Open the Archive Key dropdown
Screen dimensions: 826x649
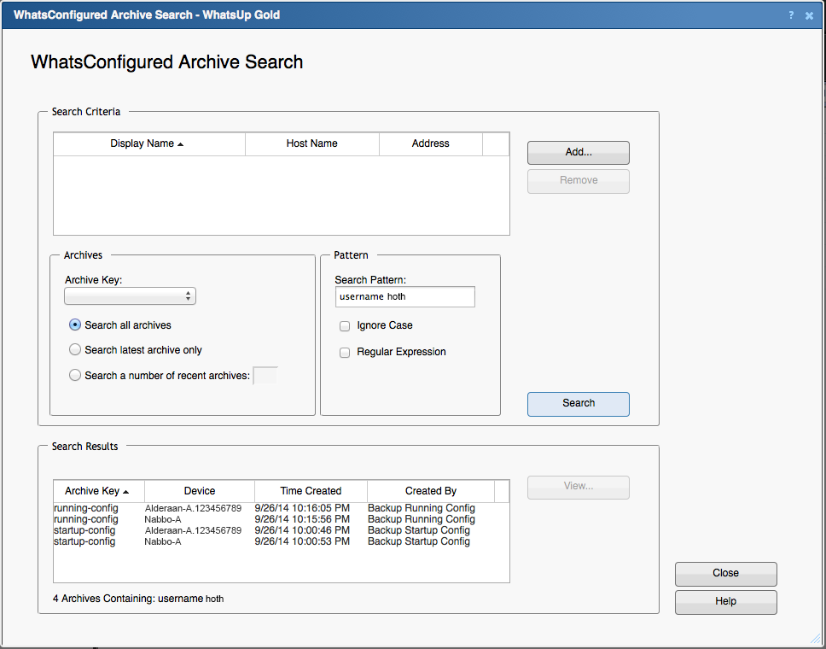(x=130, y=295)
